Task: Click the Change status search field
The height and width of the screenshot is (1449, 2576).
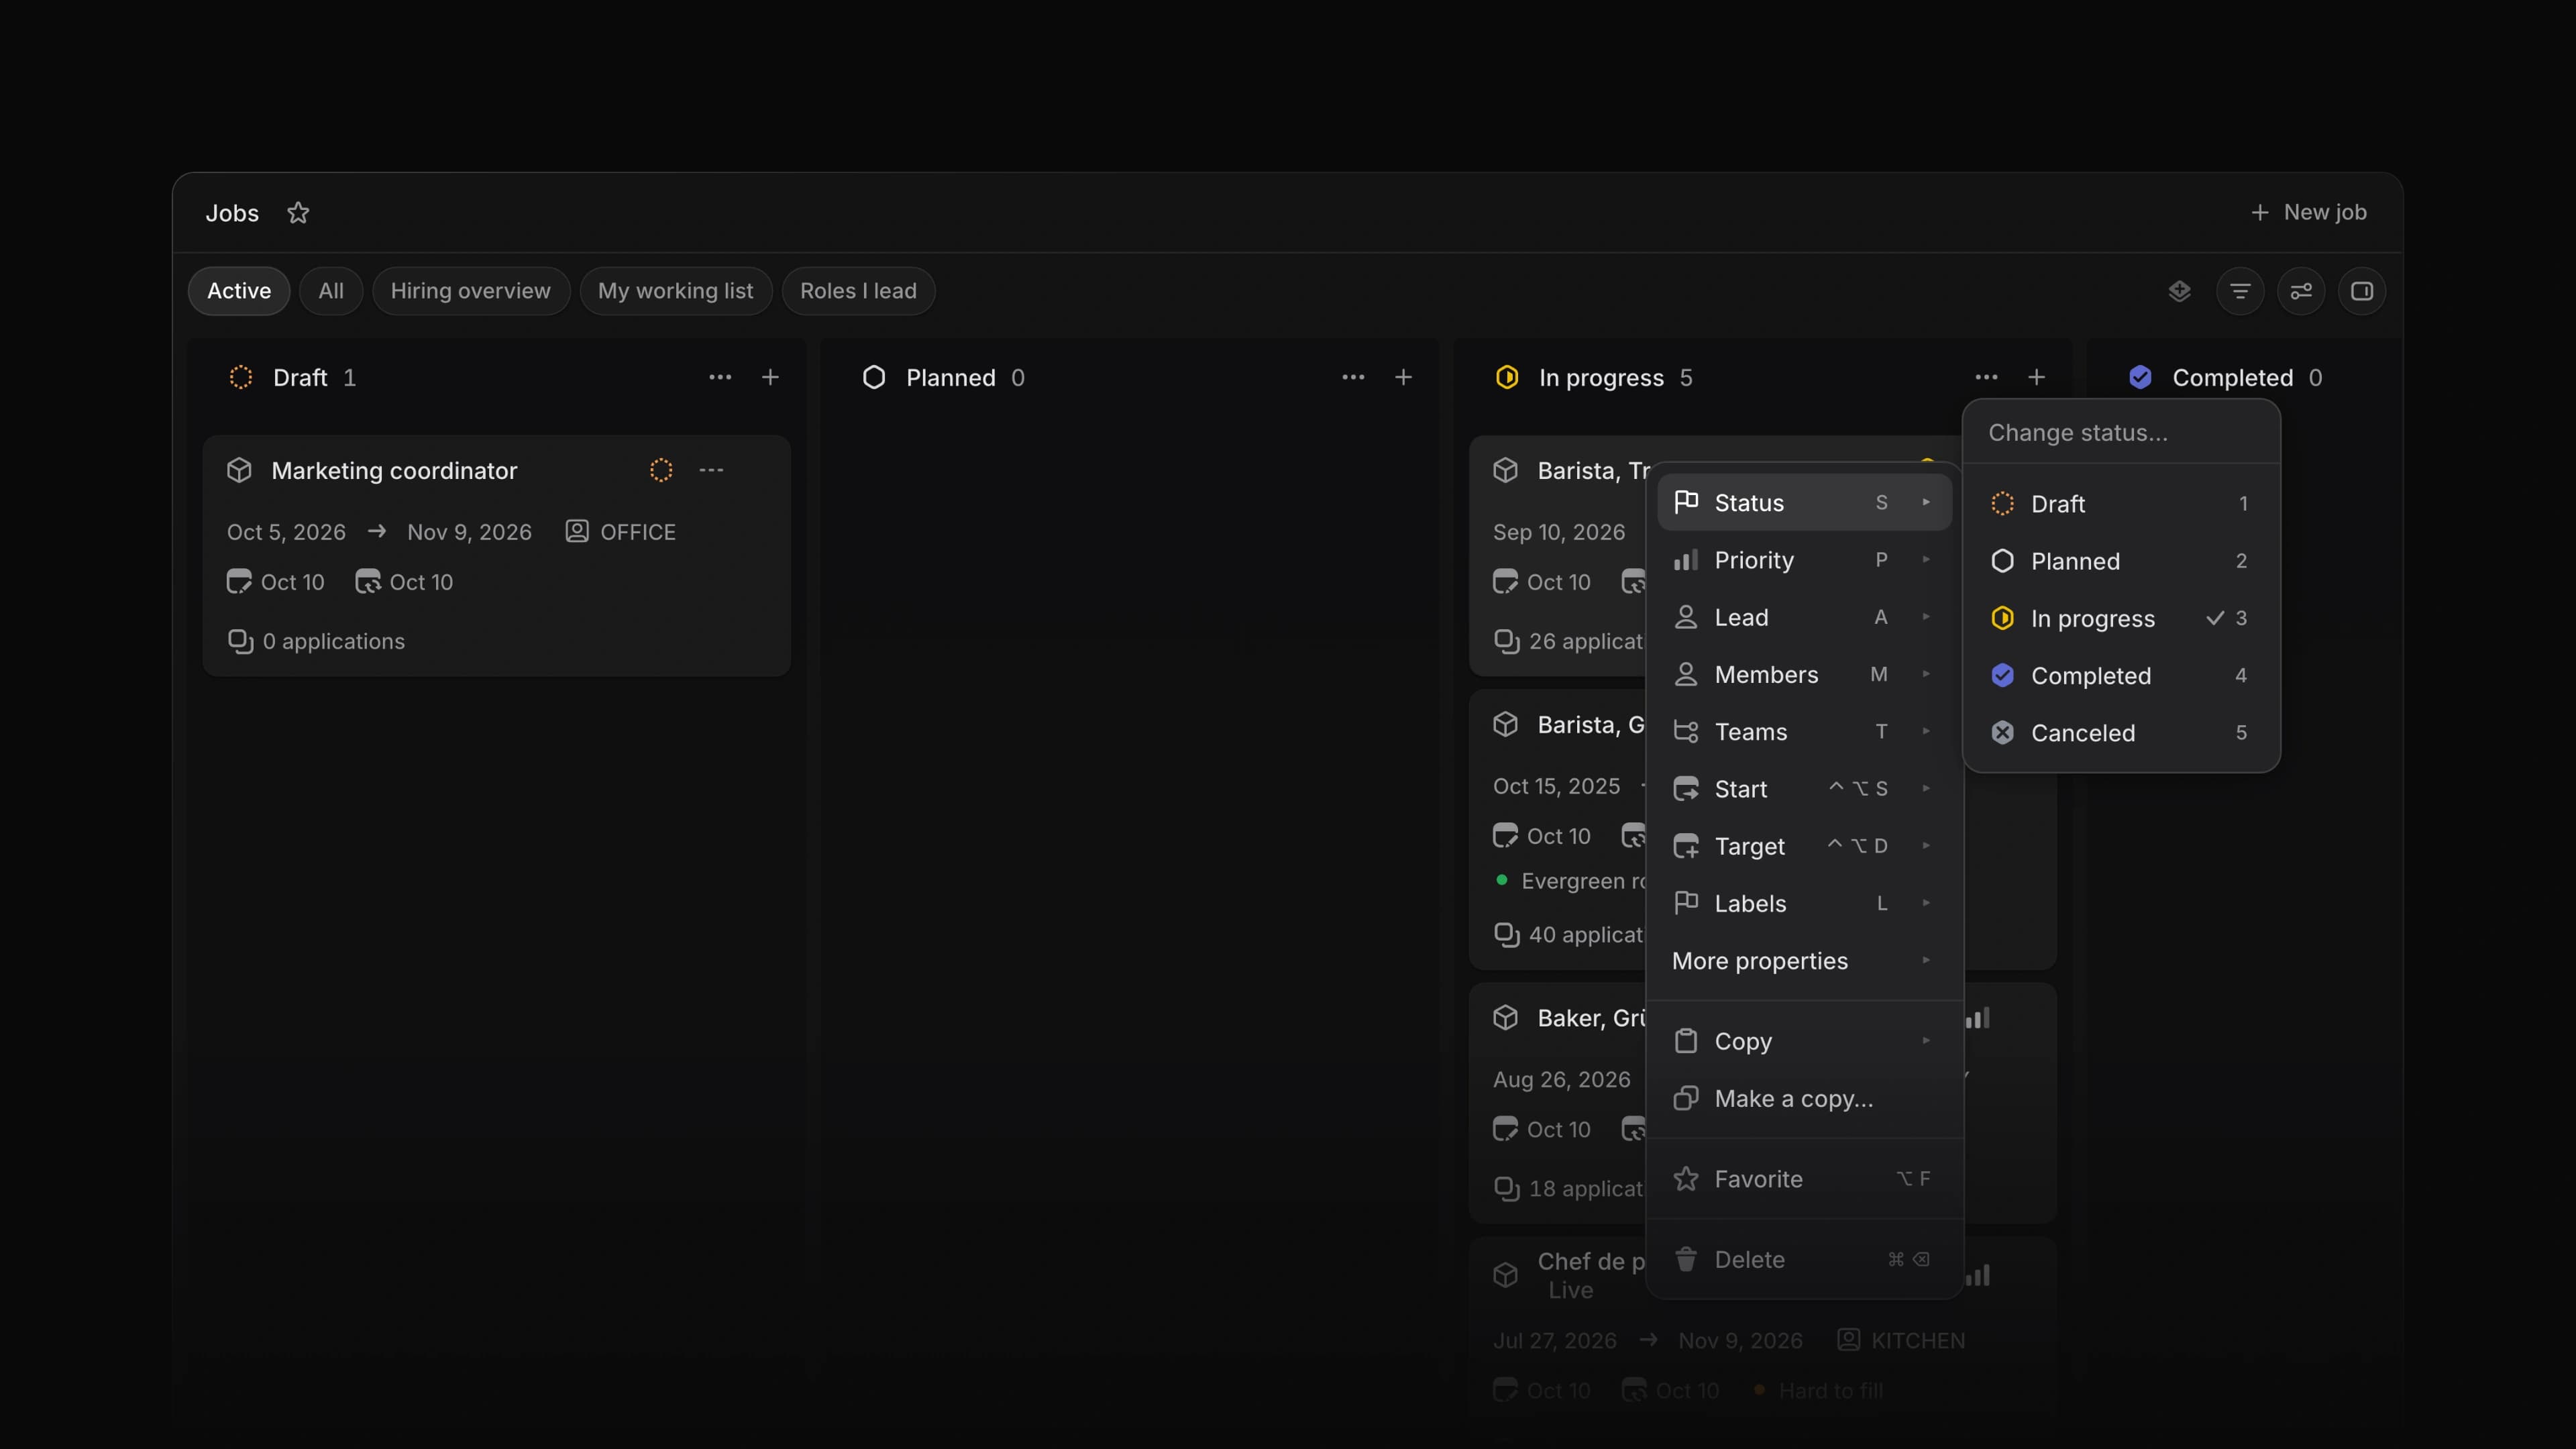Action: [2121, 433]
